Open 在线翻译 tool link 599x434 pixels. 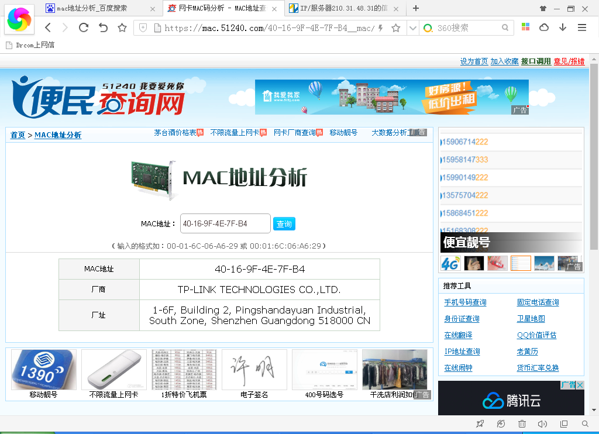[459, 335]
